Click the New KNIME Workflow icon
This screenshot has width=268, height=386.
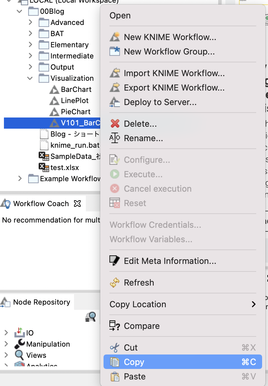pyautogui.click(x=114, y=37)
